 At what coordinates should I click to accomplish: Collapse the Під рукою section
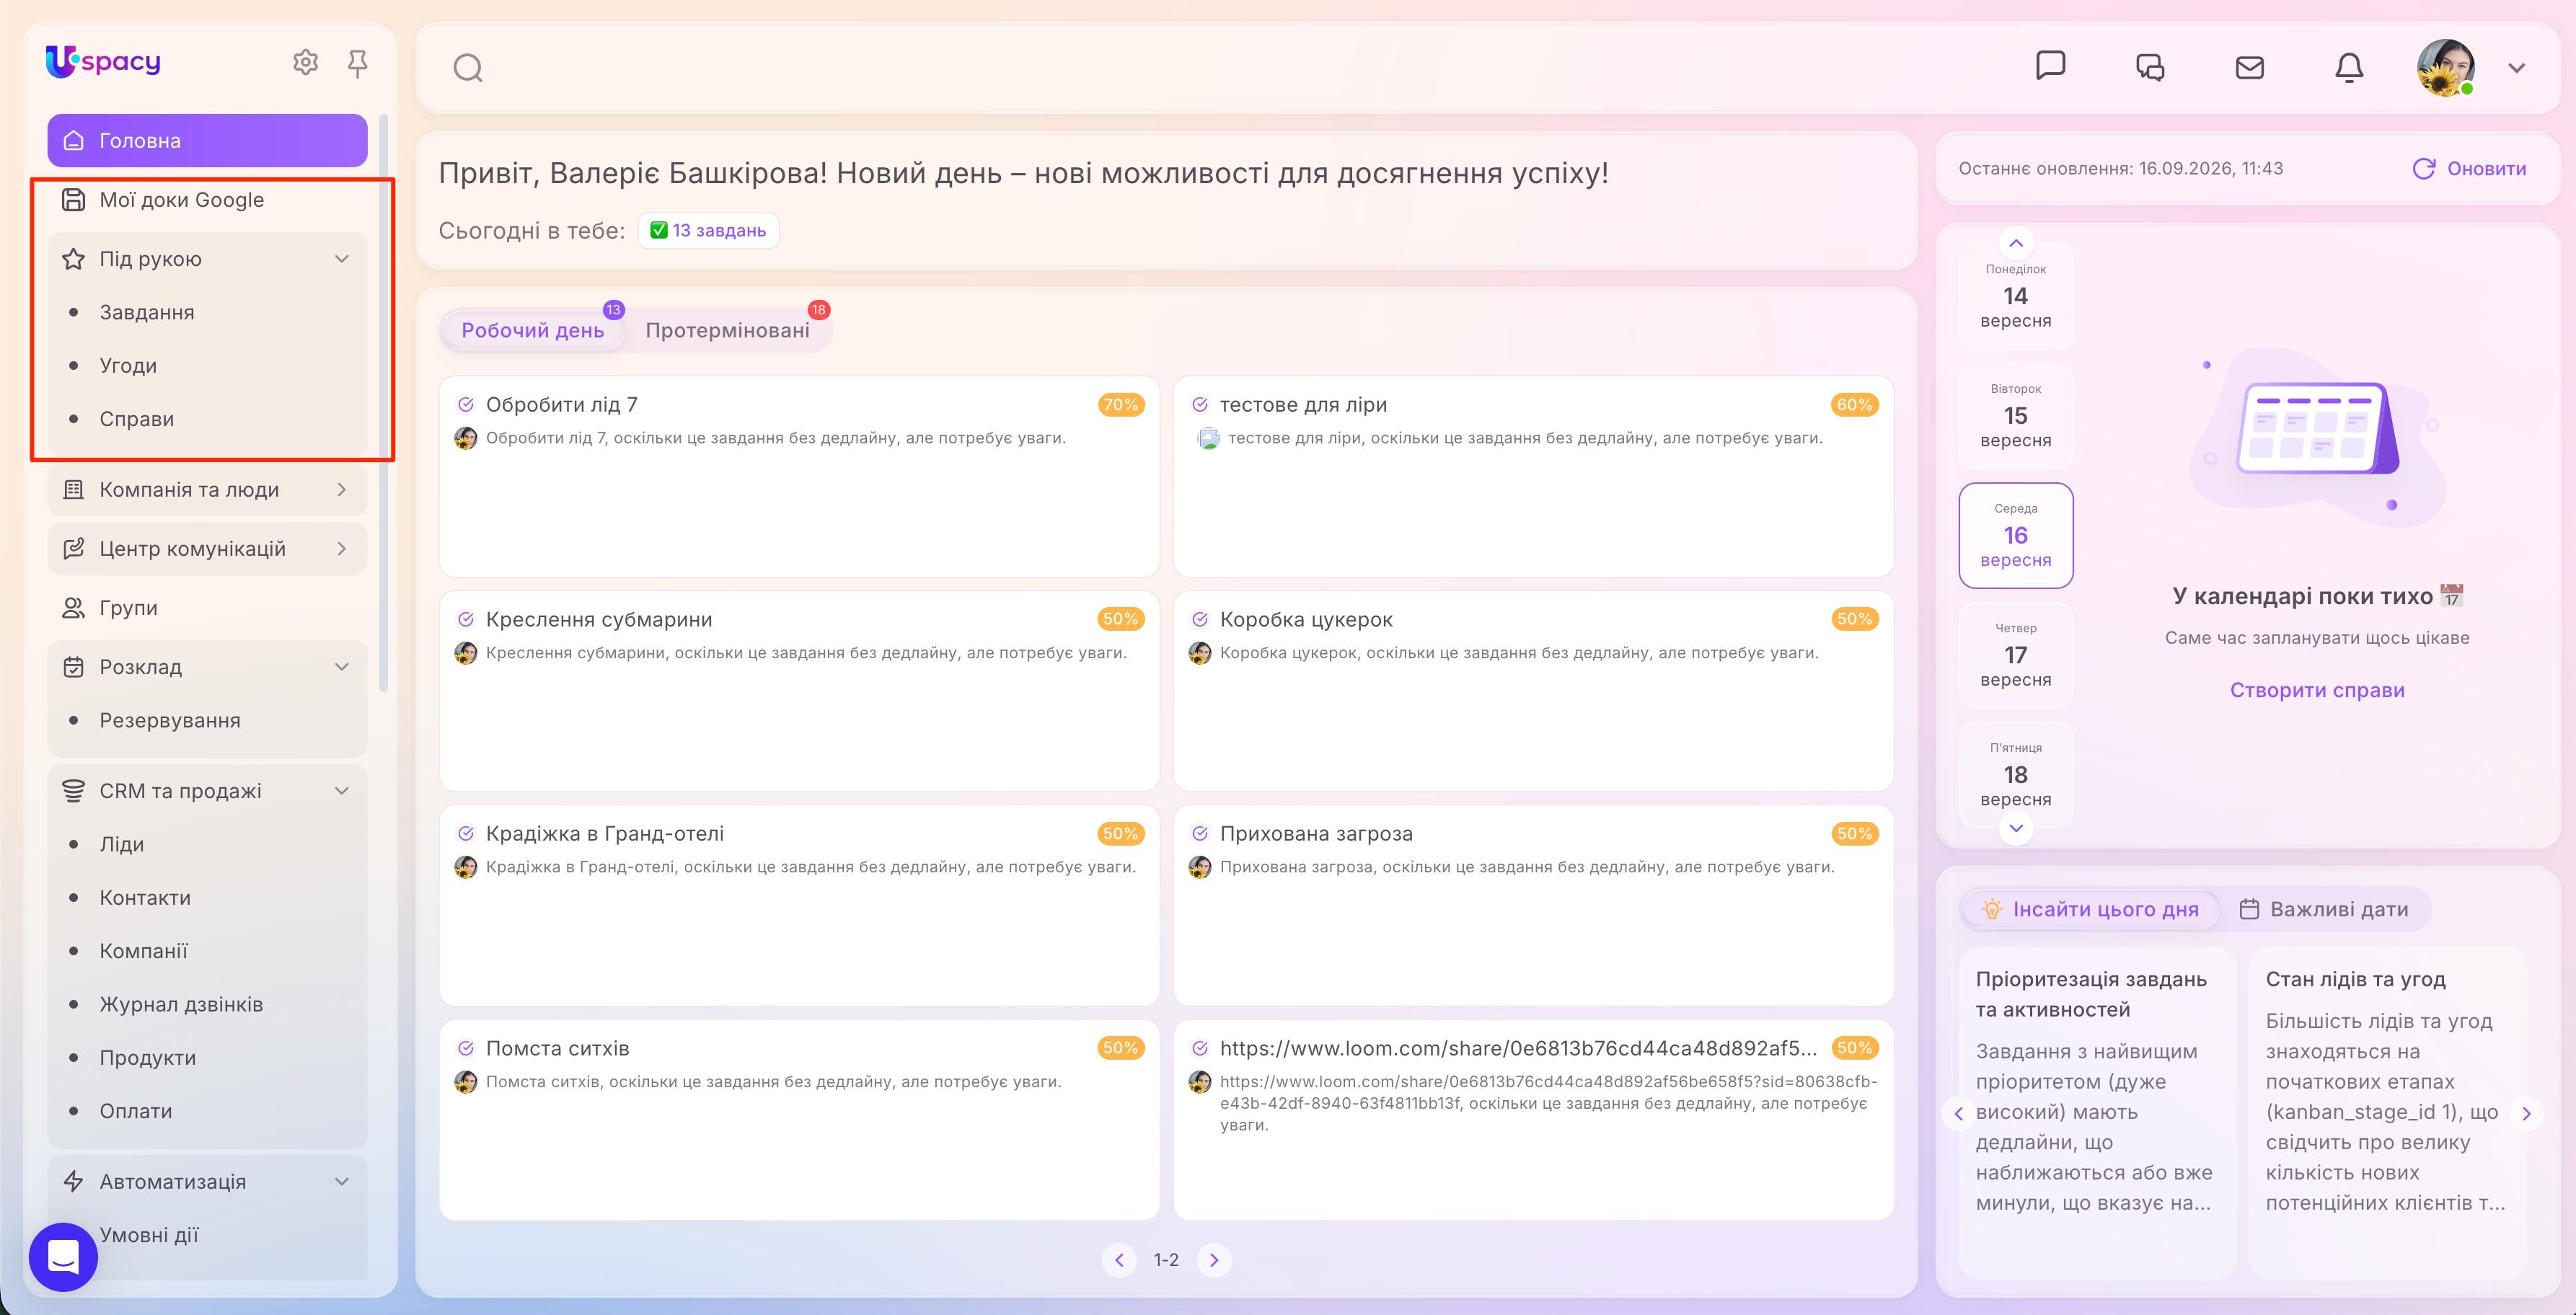click(341, 259)
